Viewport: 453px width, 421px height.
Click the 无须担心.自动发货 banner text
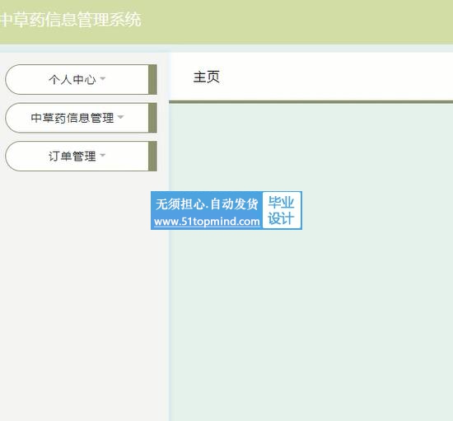(x=207, y=204)
